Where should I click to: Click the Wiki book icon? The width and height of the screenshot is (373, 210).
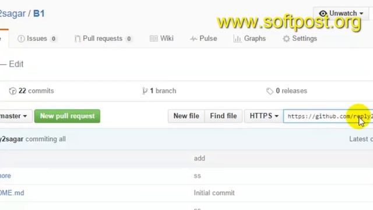coord(154,38)
